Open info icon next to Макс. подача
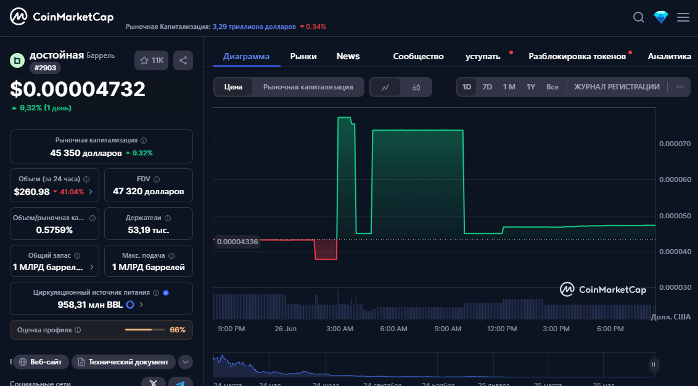698x386 pixels. [x=171, y=255]
